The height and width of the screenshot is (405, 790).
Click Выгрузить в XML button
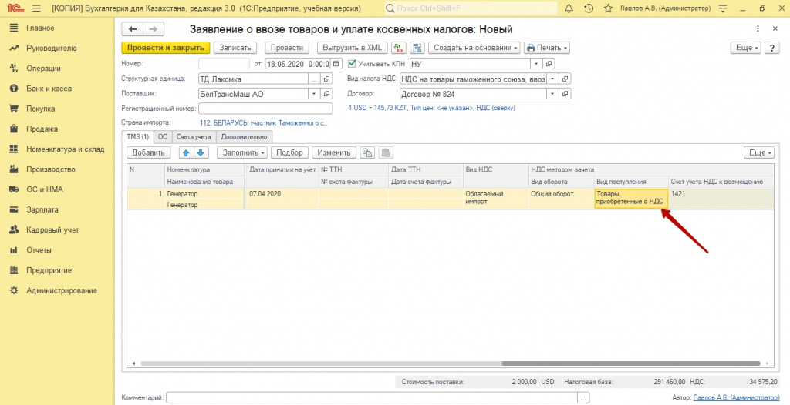(x=352, y=48)
